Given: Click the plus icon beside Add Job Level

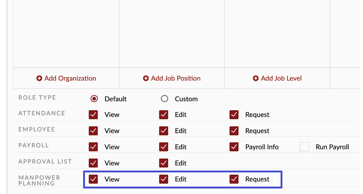Looking at the screenshot, I should 256,78.
